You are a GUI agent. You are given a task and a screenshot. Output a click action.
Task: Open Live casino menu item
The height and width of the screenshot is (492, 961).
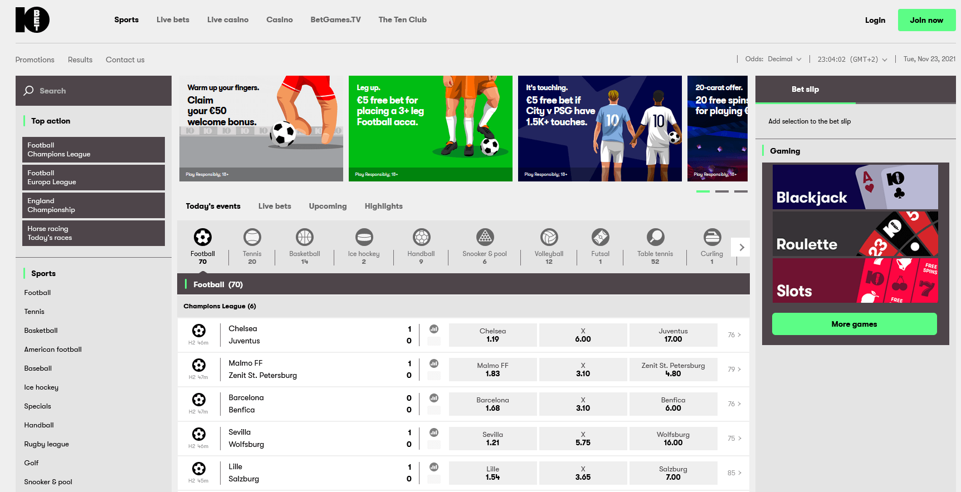(x=228, y=19)
